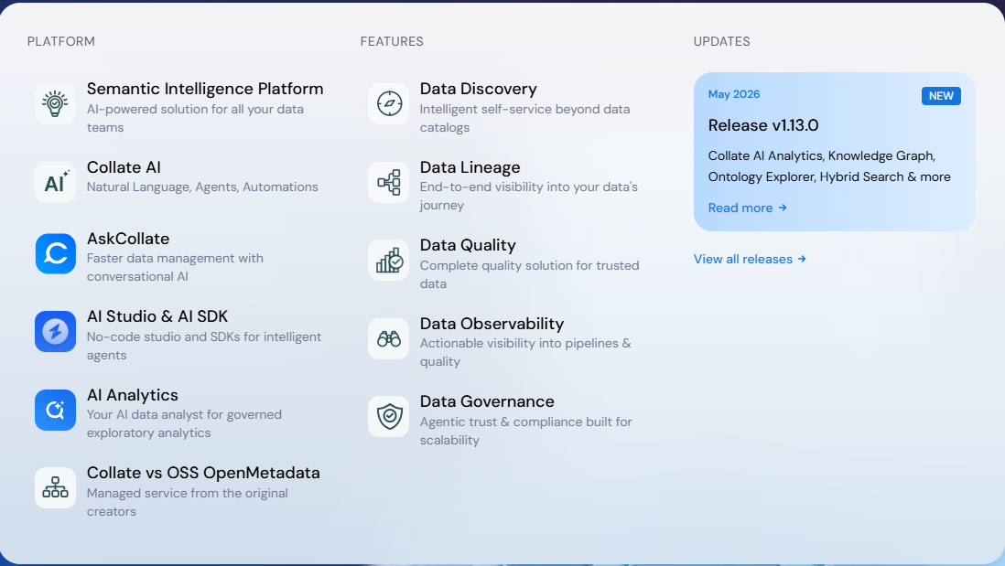Click the Collate AI sparkle icon
The height and width of the screenshot is (566, 1005).
[55, 182]
